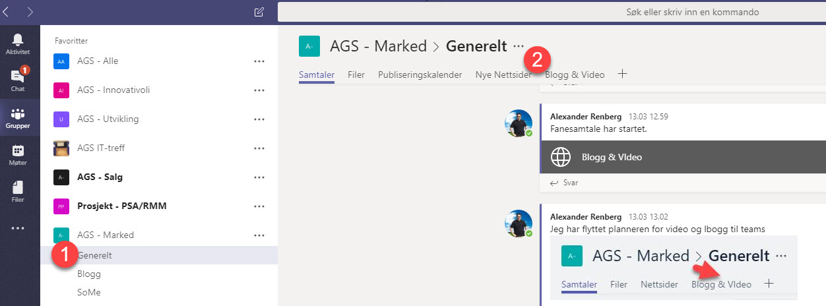Open Generelt channel header ellipsis menu

coord(519,47)
